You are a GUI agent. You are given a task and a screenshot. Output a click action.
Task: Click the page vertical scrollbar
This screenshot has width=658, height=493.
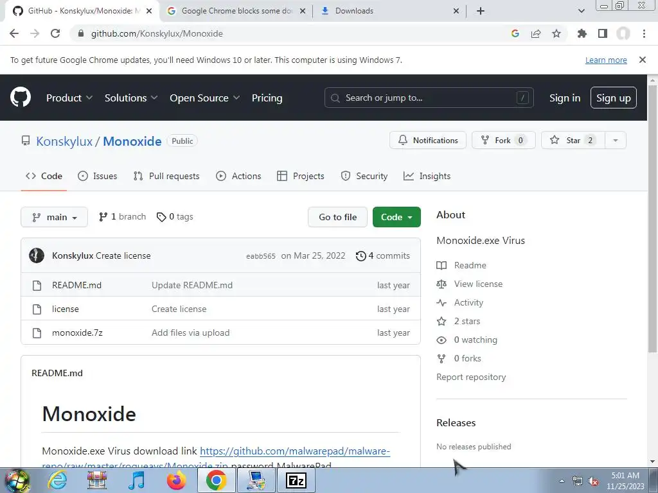coord(653,218)
